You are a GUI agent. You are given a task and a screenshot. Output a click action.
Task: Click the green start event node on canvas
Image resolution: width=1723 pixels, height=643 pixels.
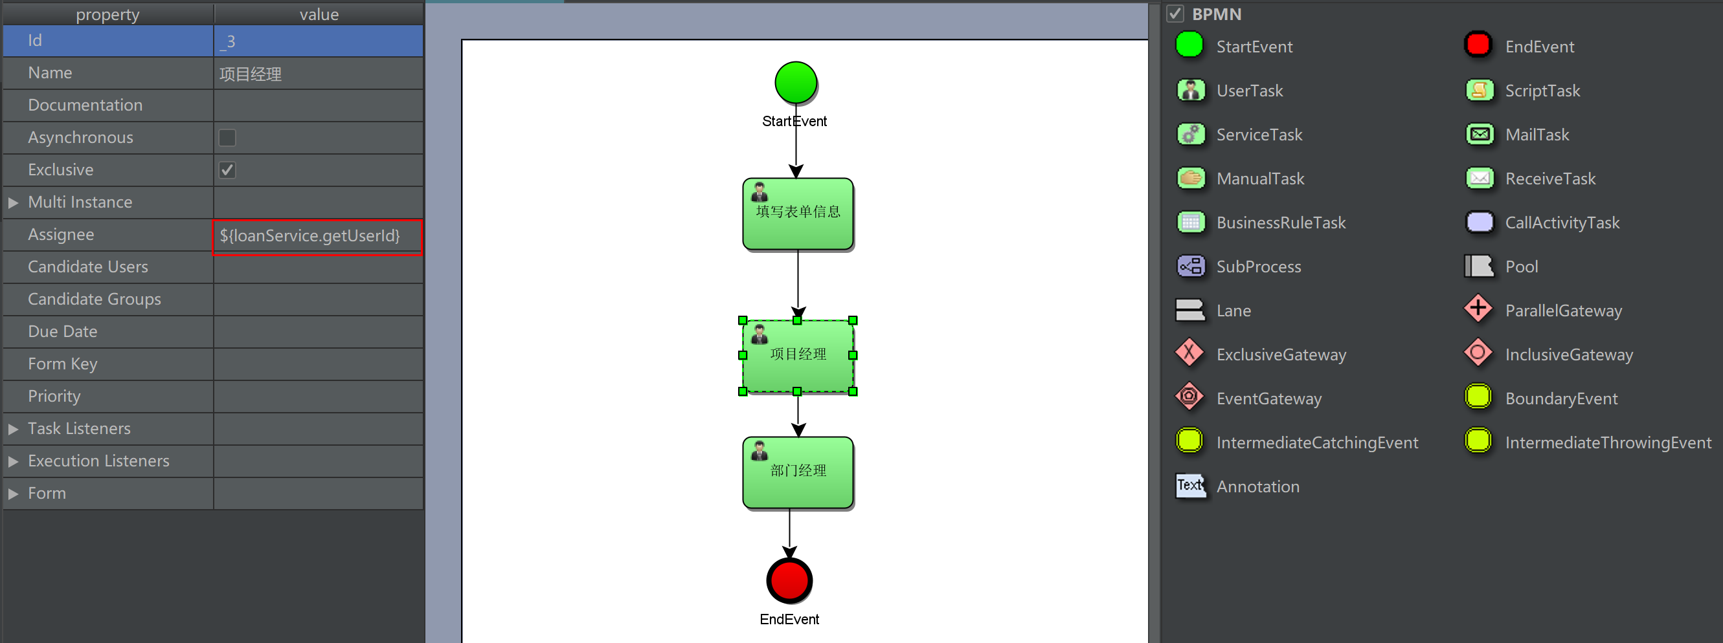coord(795,83)
